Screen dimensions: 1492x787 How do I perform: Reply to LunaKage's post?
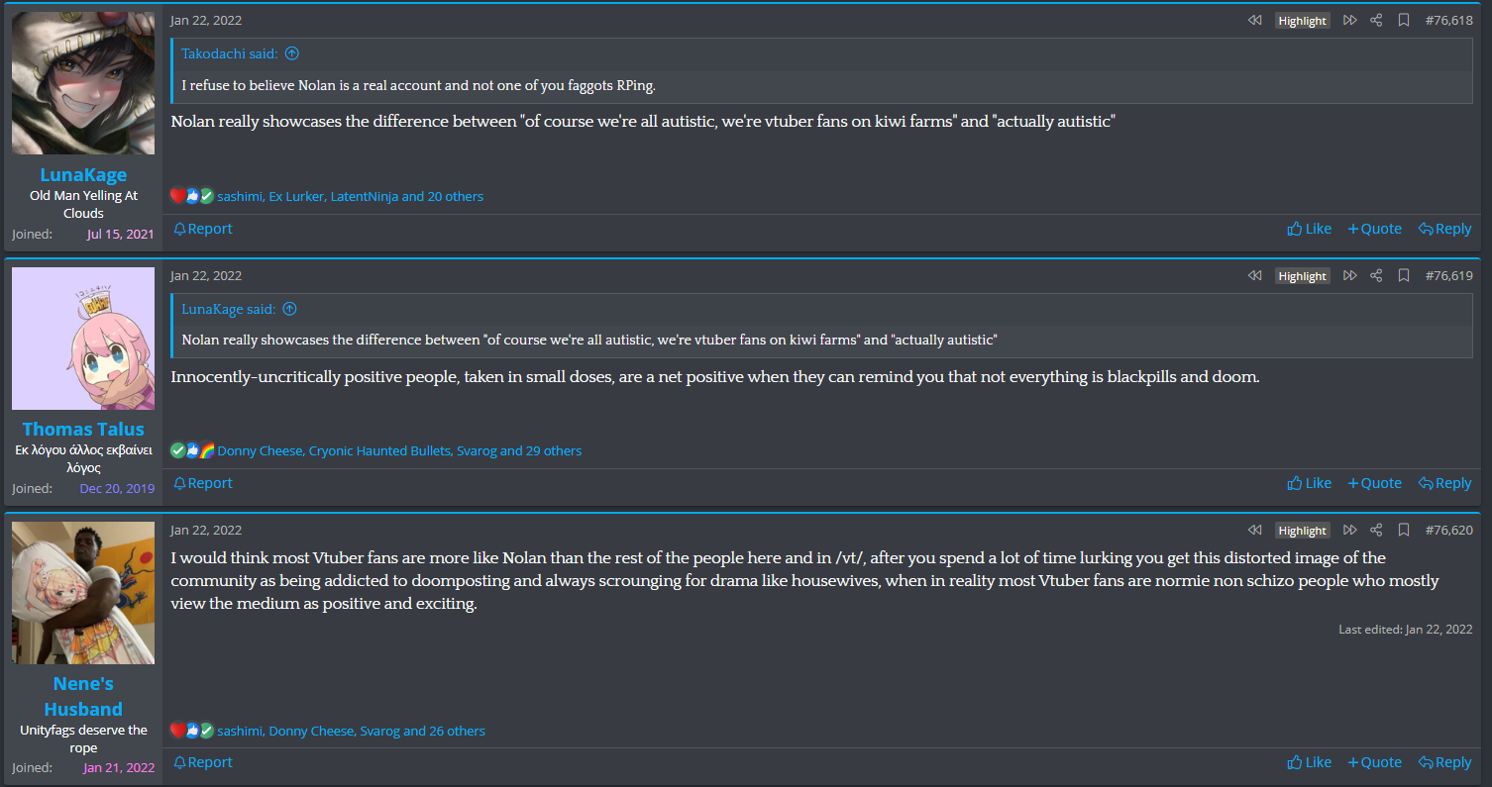click(1444, 229)
